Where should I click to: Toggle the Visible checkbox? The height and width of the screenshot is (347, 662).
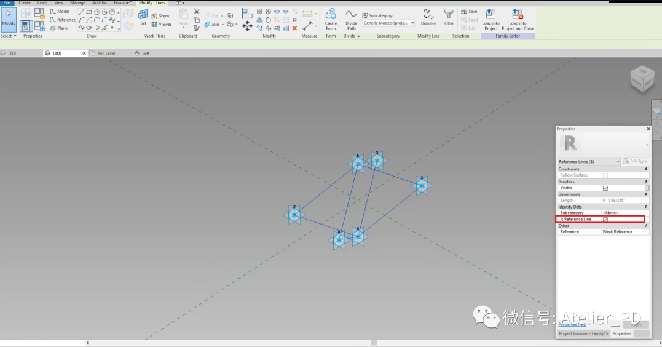point(605,188)
